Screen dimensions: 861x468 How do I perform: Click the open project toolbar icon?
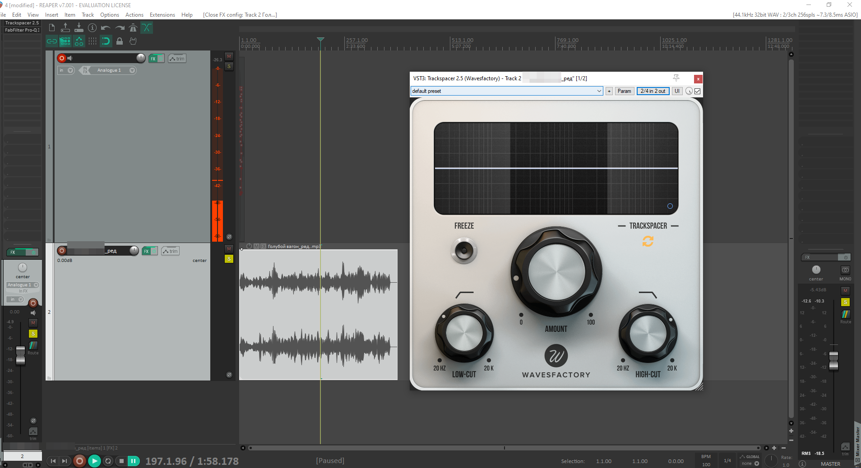point(65,28)
